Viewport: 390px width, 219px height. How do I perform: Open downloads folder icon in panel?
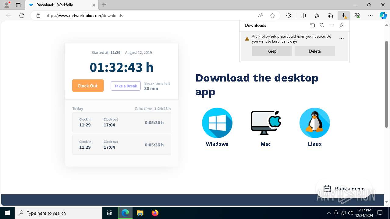coord(312,25)
